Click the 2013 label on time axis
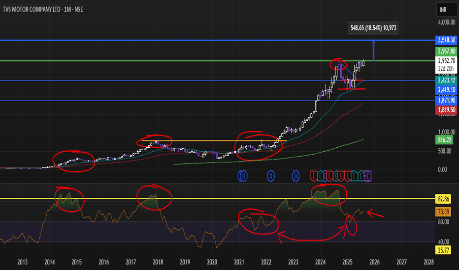 click(22, 262)
